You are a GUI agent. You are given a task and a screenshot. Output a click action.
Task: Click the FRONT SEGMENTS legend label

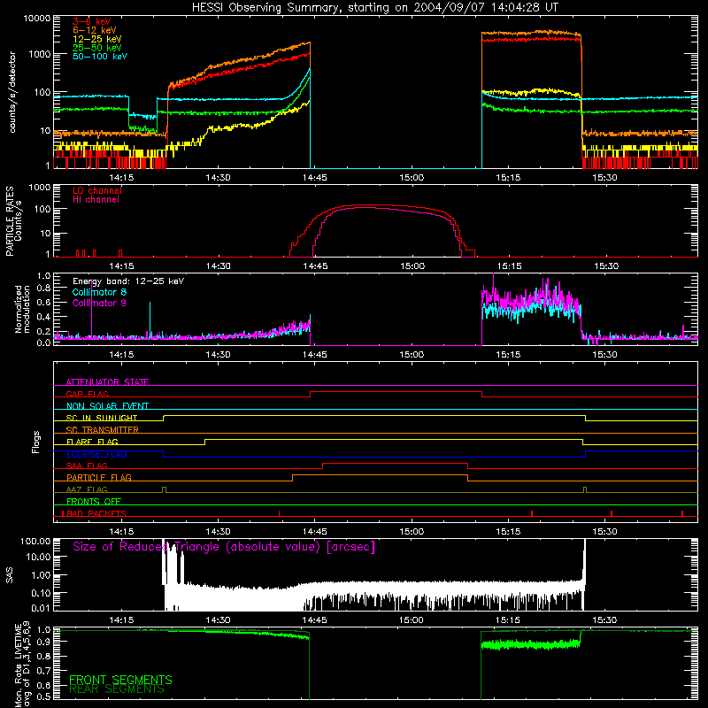(x=120, y=680)
